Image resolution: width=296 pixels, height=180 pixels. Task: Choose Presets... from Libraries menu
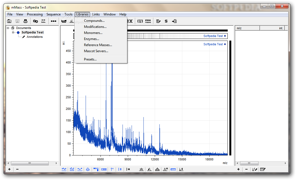101,59
